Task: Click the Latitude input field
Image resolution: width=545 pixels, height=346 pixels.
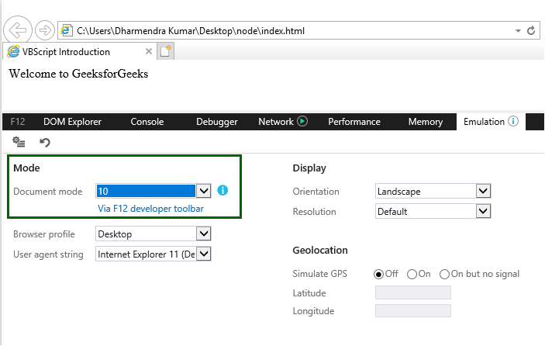Action: (x=412, y=292)
